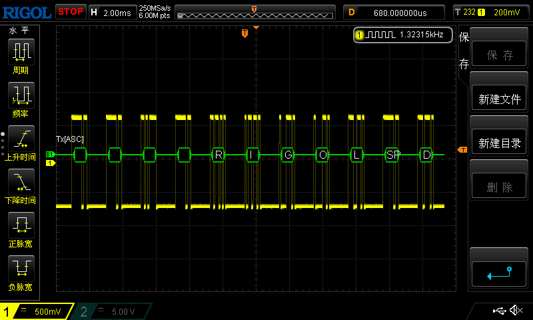533x320 pixels.
Task: Open 新建目录 new directory option
Action: tap(499, 143)
